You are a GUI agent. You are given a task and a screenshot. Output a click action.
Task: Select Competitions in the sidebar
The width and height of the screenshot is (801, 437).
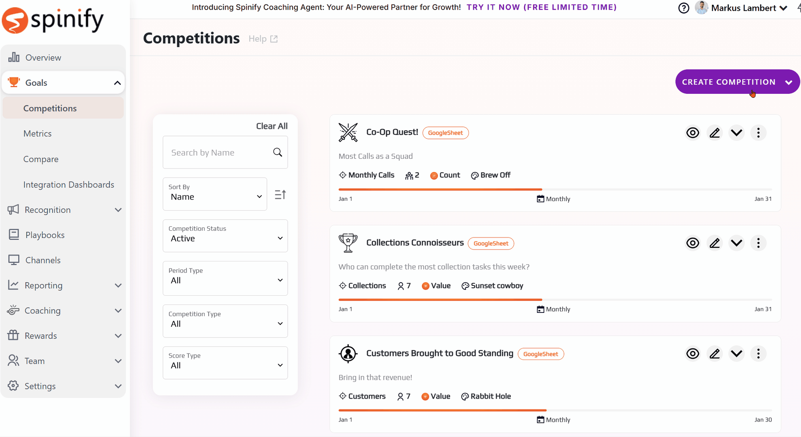coord(63,108)
